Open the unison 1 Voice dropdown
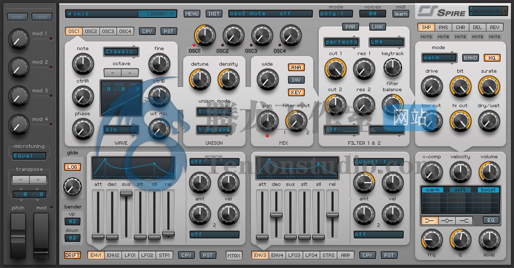 [214, 112]
